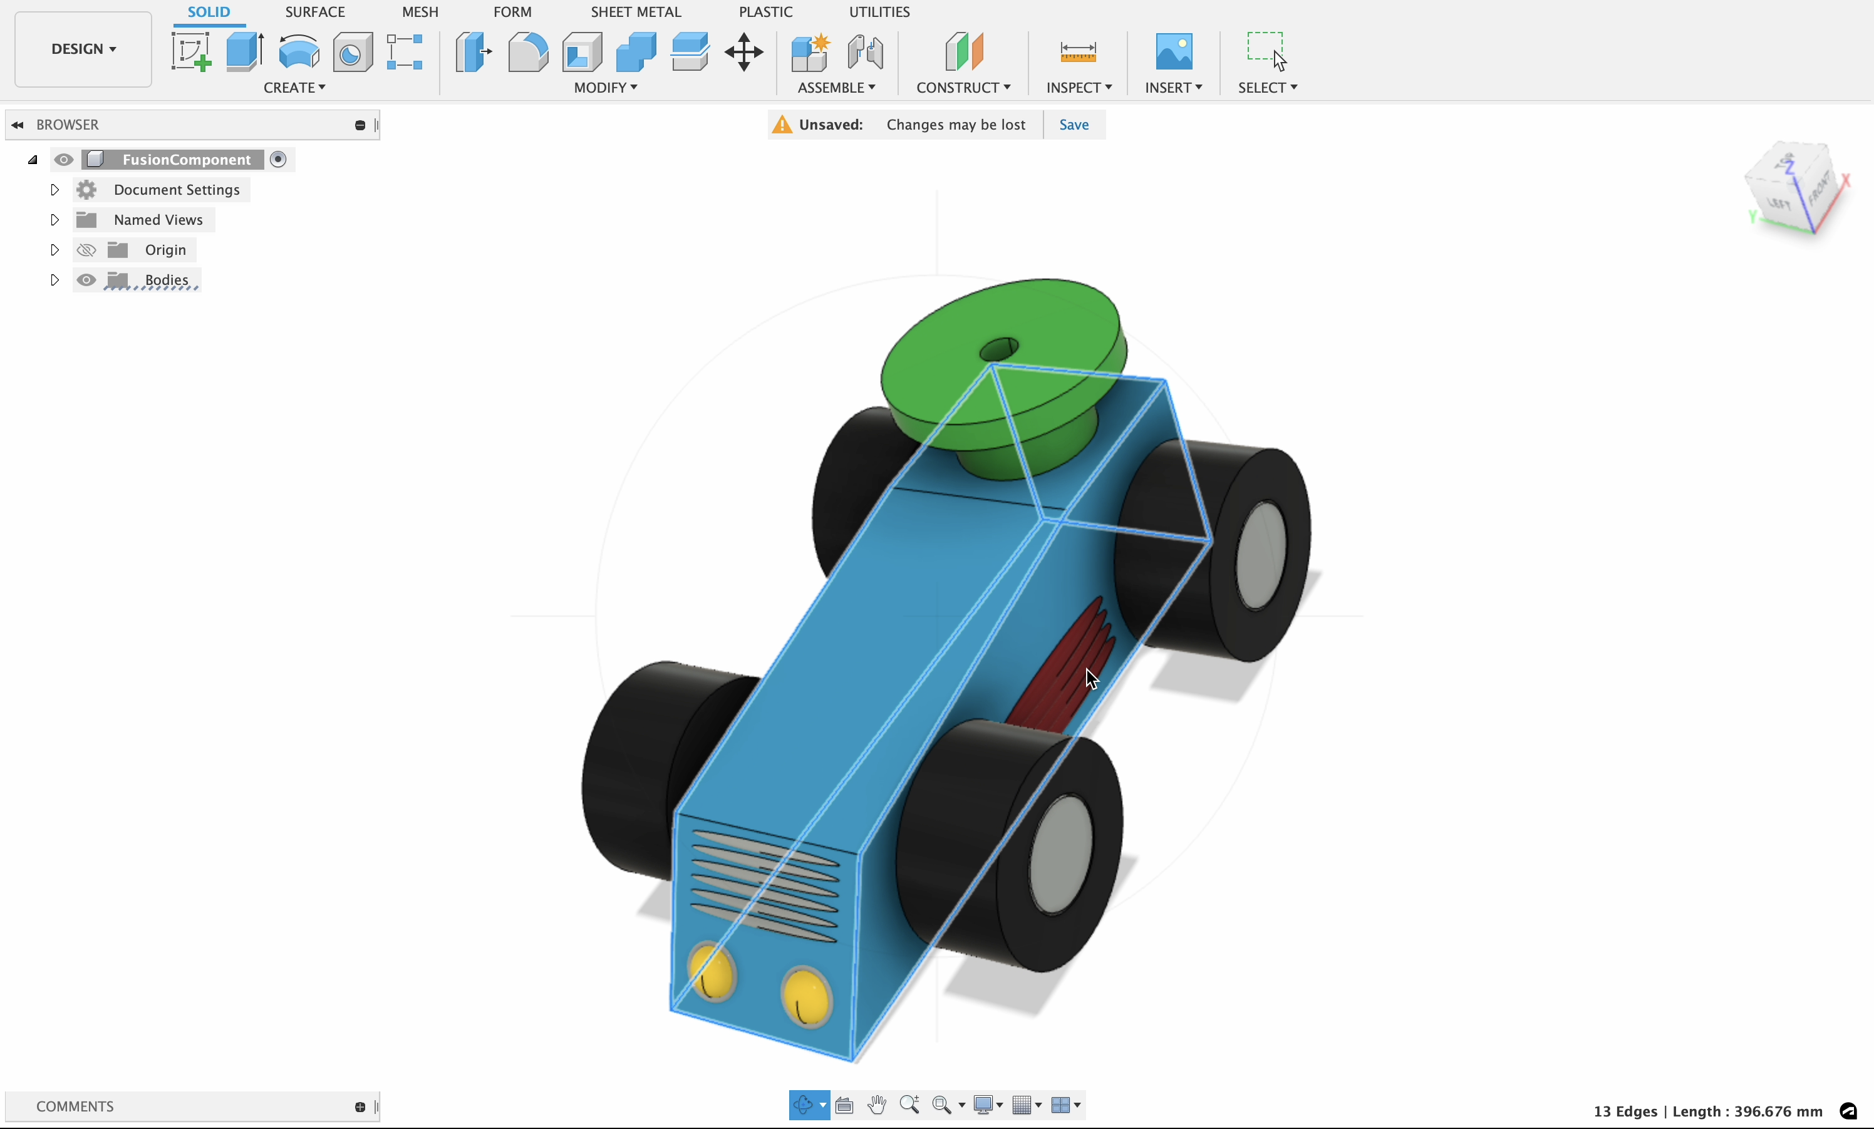
Task: Select the Offset Face tool
Action: (691, 52)
